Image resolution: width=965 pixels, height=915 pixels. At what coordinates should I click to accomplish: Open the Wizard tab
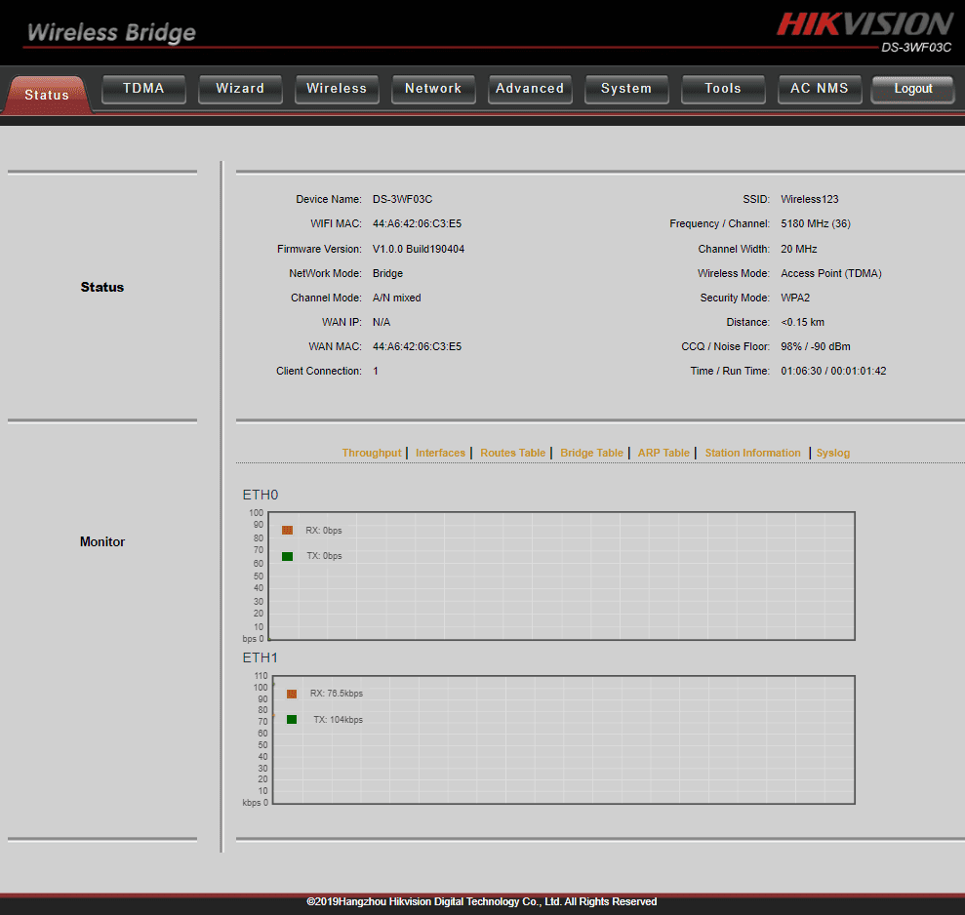[x=240, y=89]
